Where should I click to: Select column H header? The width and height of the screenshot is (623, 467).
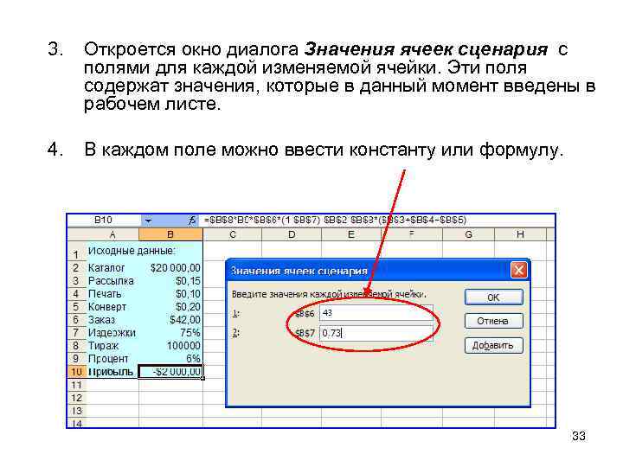click(x=520, y=234)
